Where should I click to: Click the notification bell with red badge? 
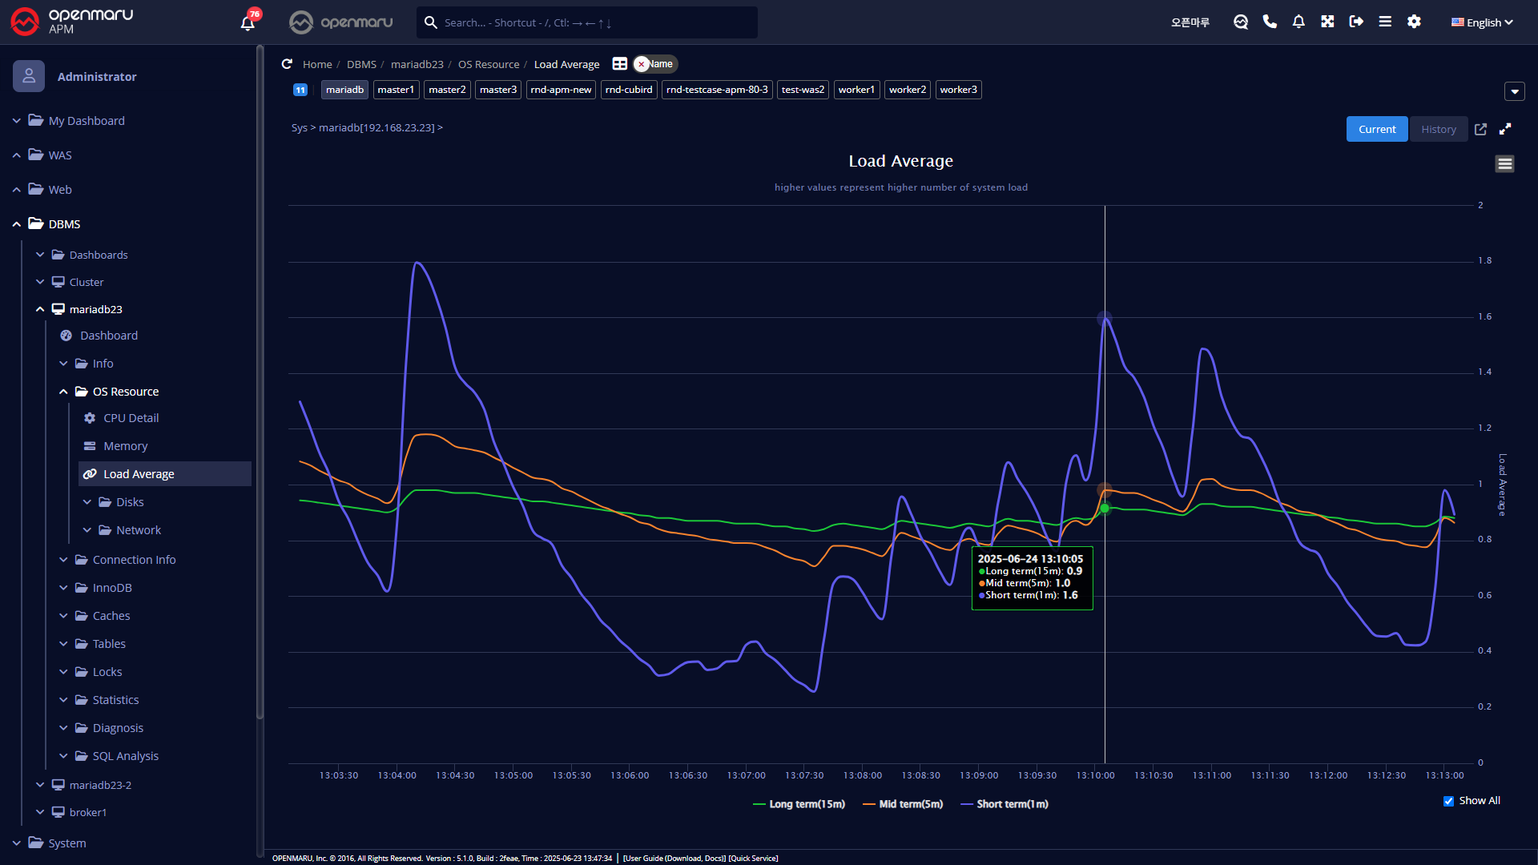tap(248, 22)
